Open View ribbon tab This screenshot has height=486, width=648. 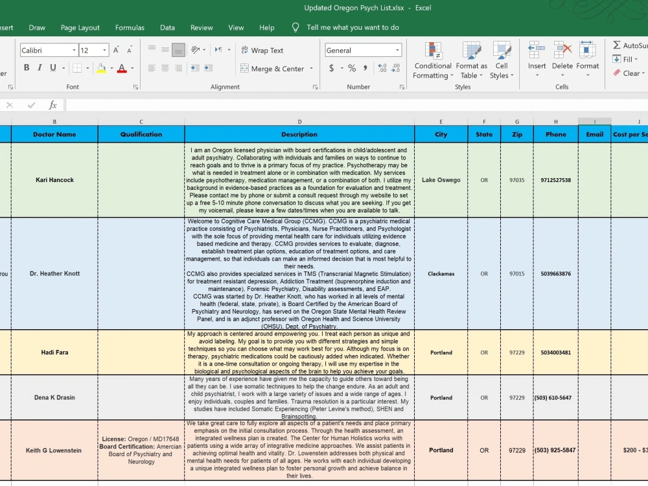pos(236,28)
